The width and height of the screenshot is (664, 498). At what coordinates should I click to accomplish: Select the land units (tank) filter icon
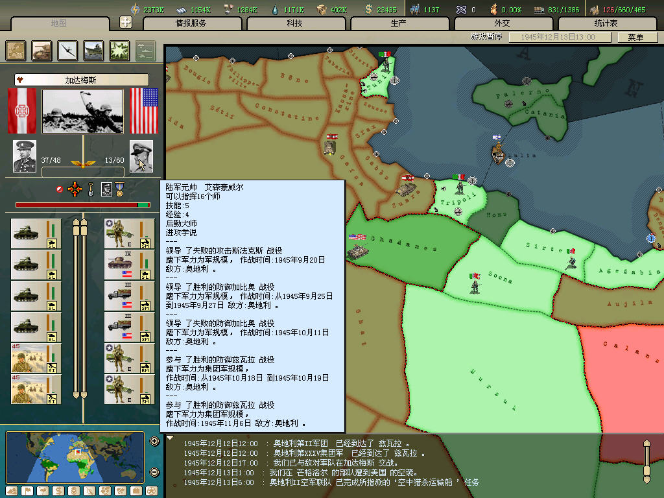(x=42, y=51)
